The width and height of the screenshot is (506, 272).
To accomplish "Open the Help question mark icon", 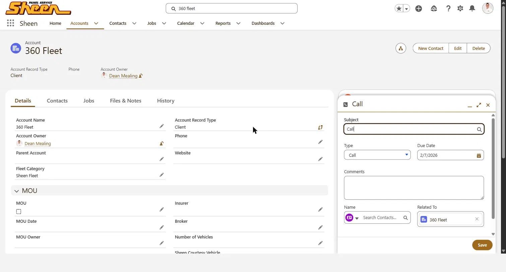I will click(448, 9).
